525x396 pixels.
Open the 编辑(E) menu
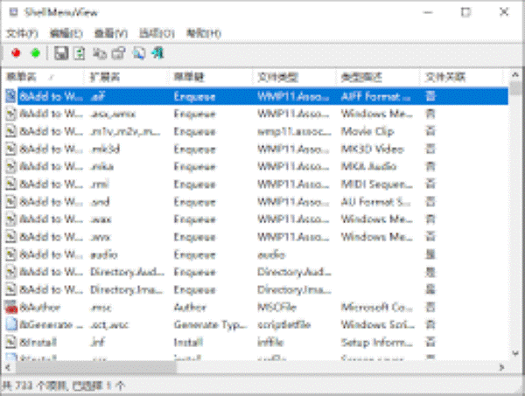click(x=66, y=33)
